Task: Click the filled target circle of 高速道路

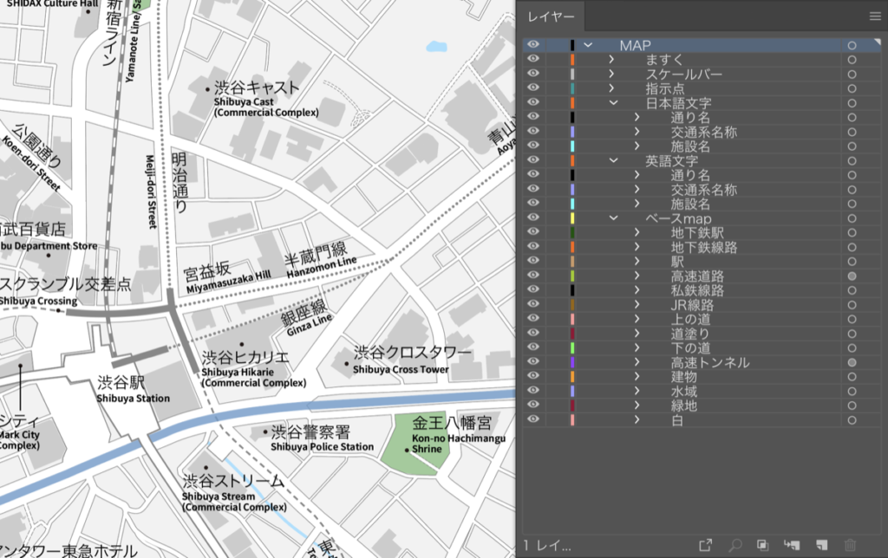Action: tap(852, 276)
